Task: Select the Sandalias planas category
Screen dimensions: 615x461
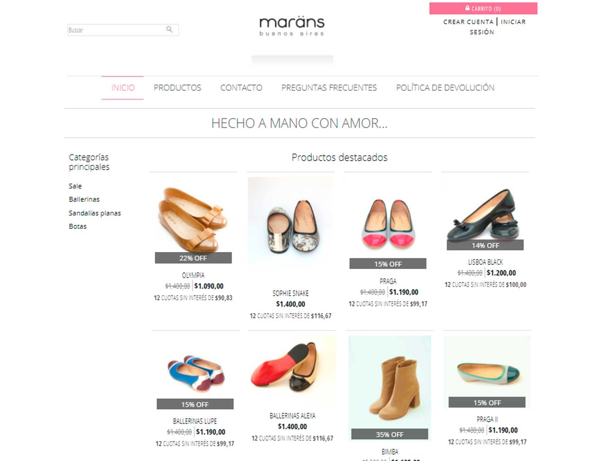Action: pos(95,213)
